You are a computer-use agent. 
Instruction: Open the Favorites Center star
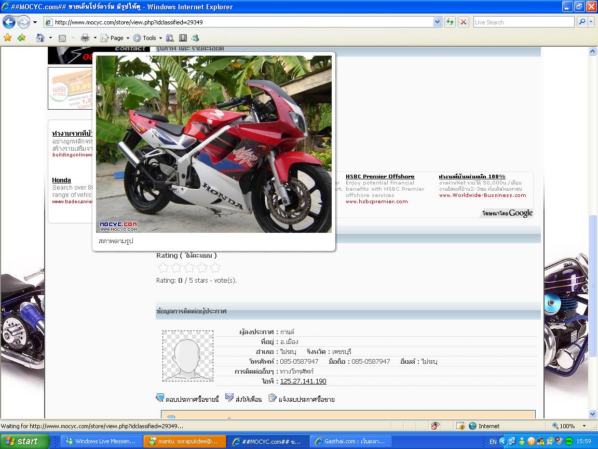(x=8, y=38)
